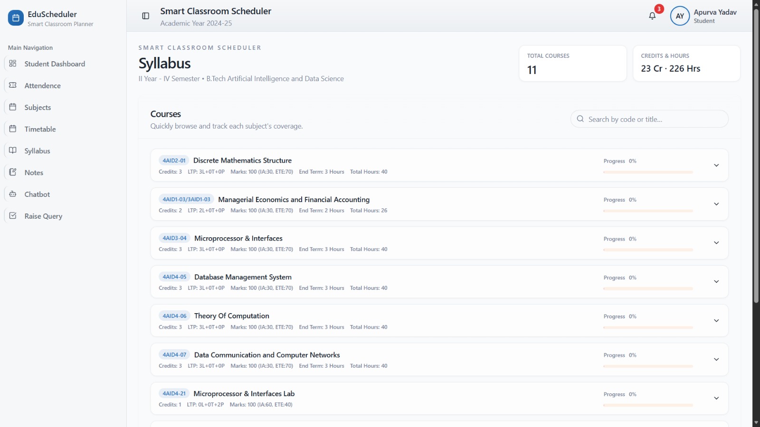Expand Microprocessor & Interfaces course chevron
Screen dimensions: 760x427
pyautogui.click(x=716, y=243)
